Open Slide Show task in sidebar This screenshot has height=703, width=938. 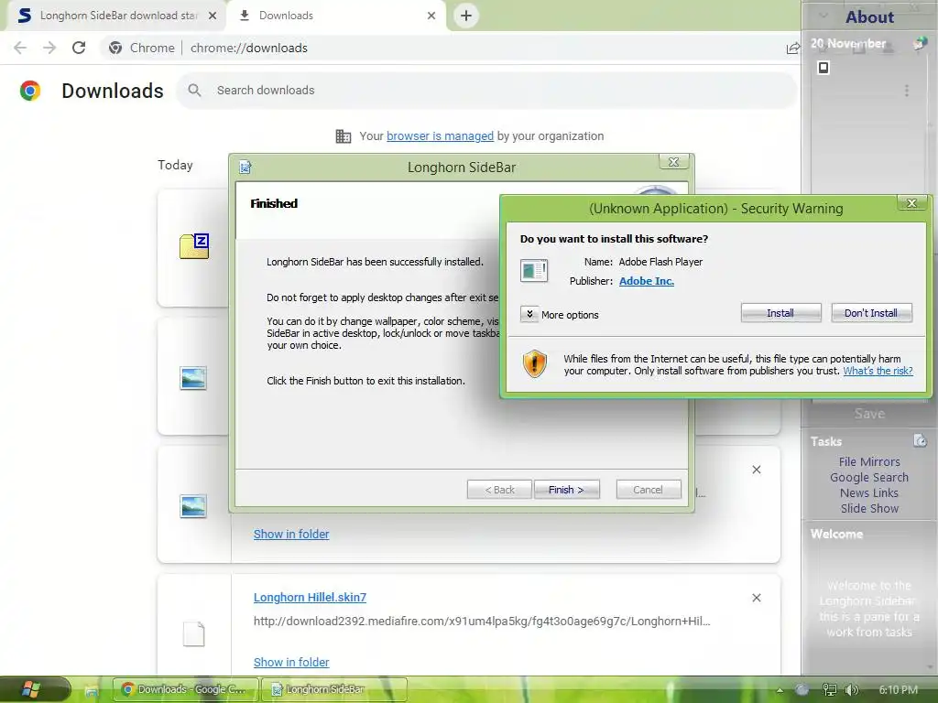pos(869,508)
